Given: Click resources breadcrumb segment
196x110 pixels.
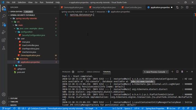Looking at the screenshot, I should pyautogui.click(x=101, y=12).
